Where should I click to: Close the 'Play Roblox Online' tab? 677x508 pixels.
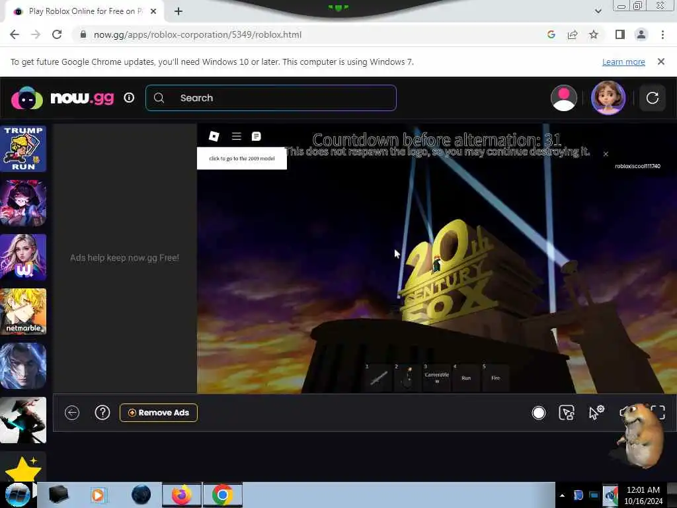pos(153,12)
